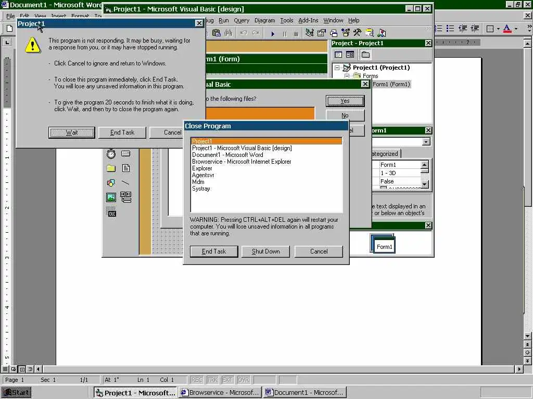
Task: Click the End stop icon in Visual Basic
Action: pos(296,34)
